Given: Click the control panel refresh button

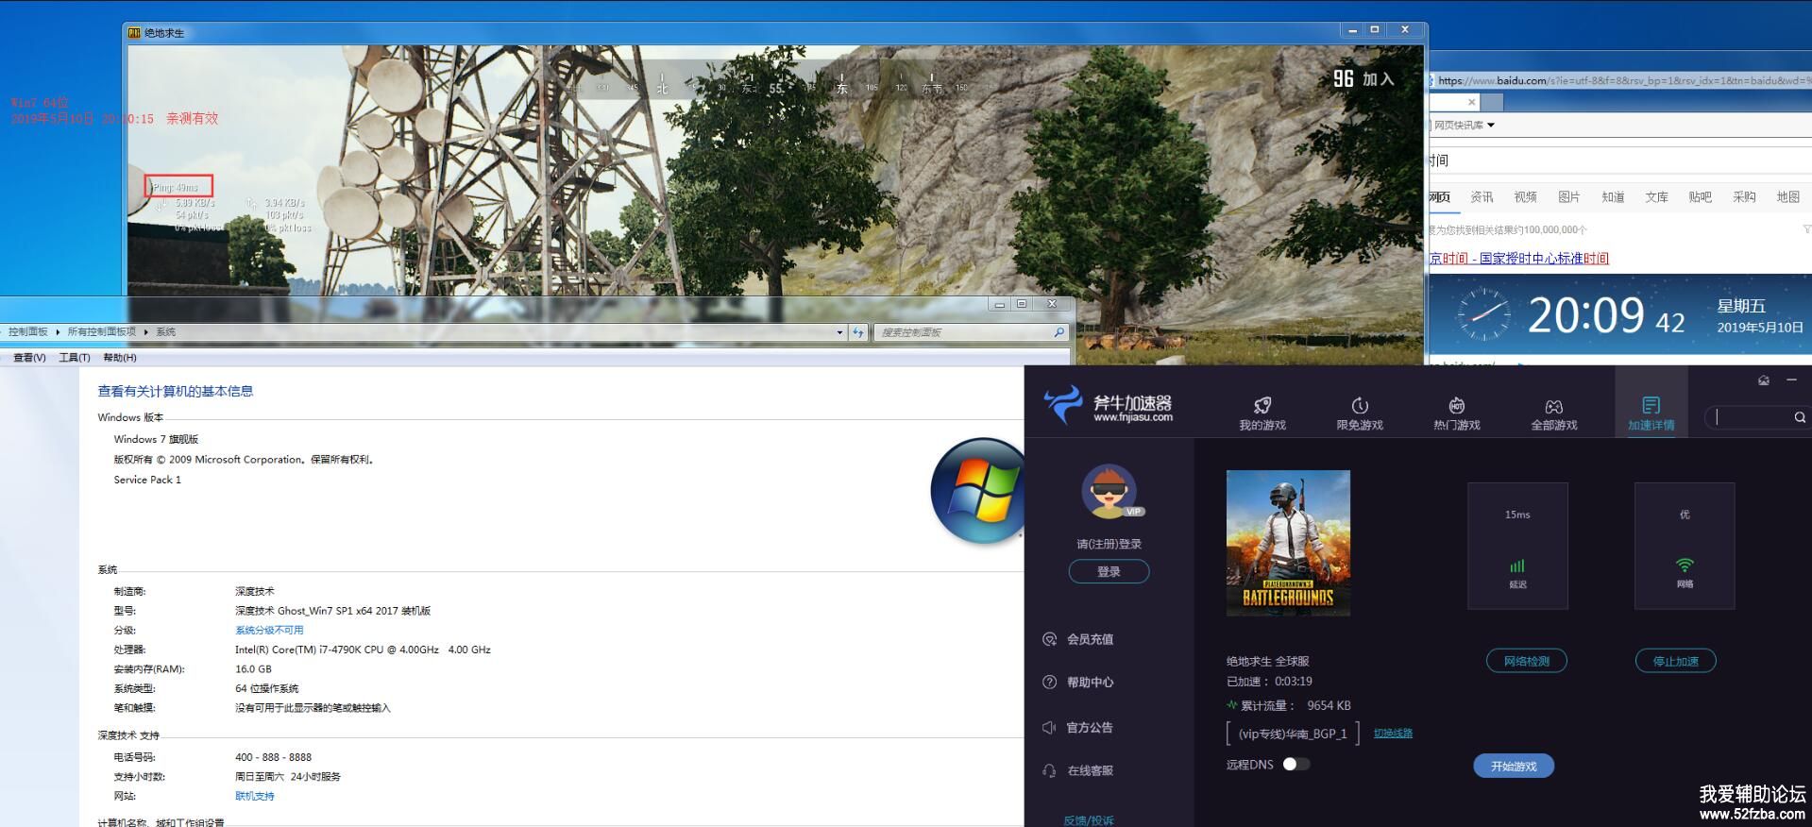Looking at the screenshot, I should (x=857, y=332).
